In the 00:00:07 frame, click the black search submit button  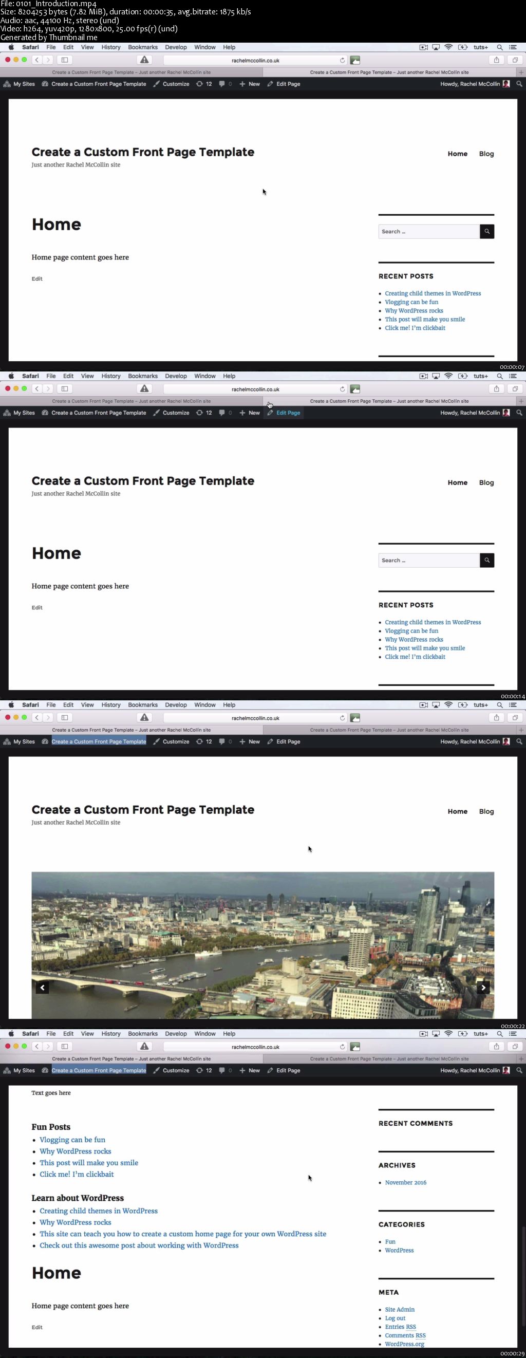point(487,231)
